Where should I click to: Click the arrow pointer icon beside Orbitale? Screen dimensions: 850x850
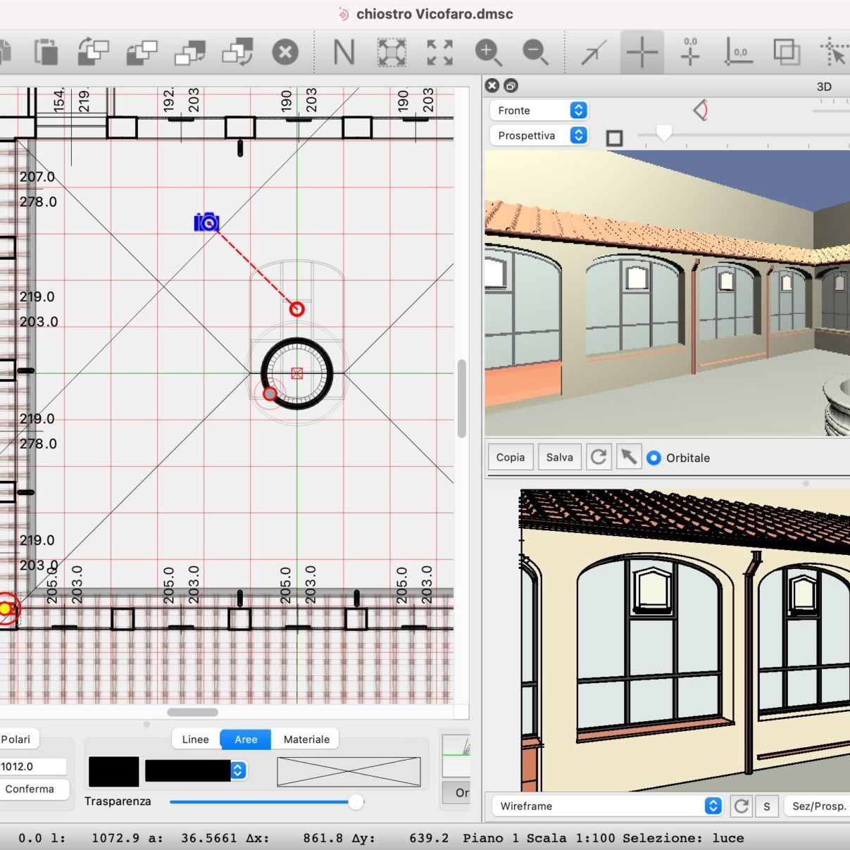point(628,457)
